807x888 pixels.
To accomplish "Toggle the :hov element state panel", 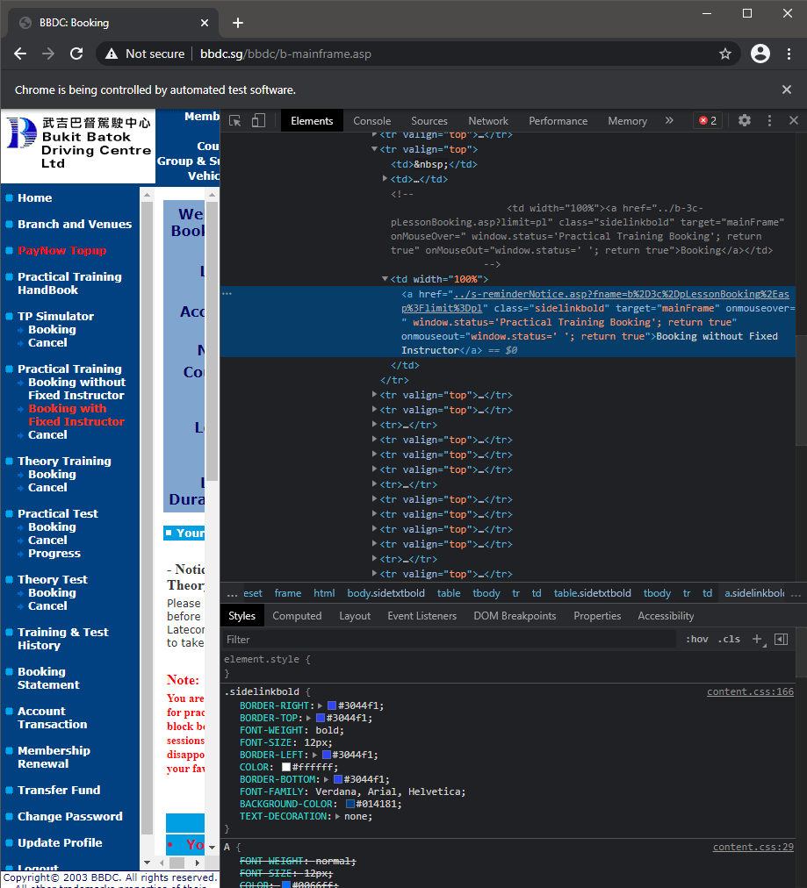I will pos(697,639).
